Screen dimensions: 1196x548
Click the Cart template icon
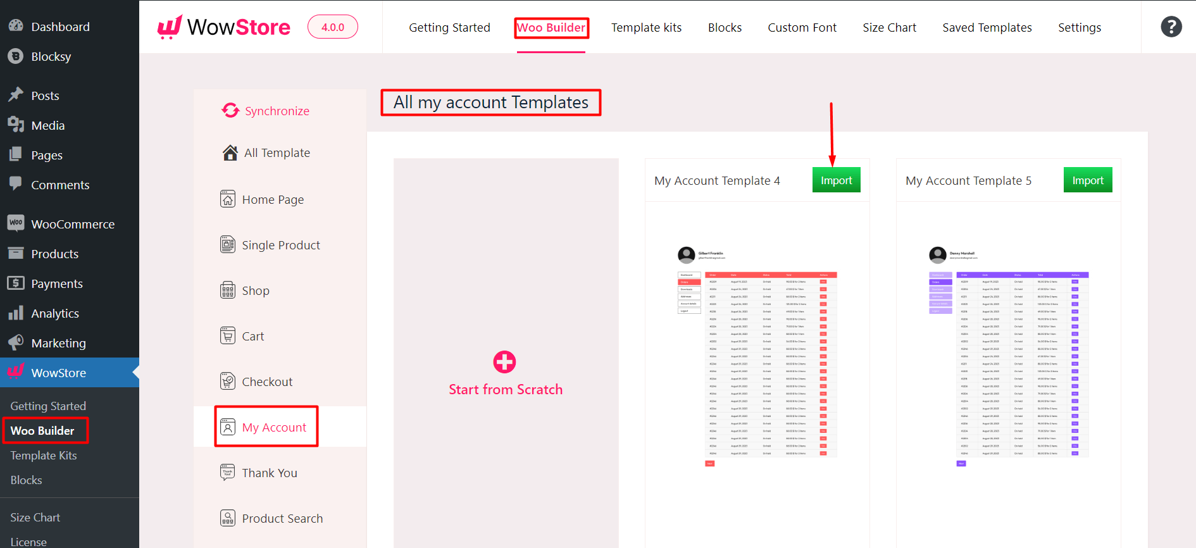click(x=228, y=336)
